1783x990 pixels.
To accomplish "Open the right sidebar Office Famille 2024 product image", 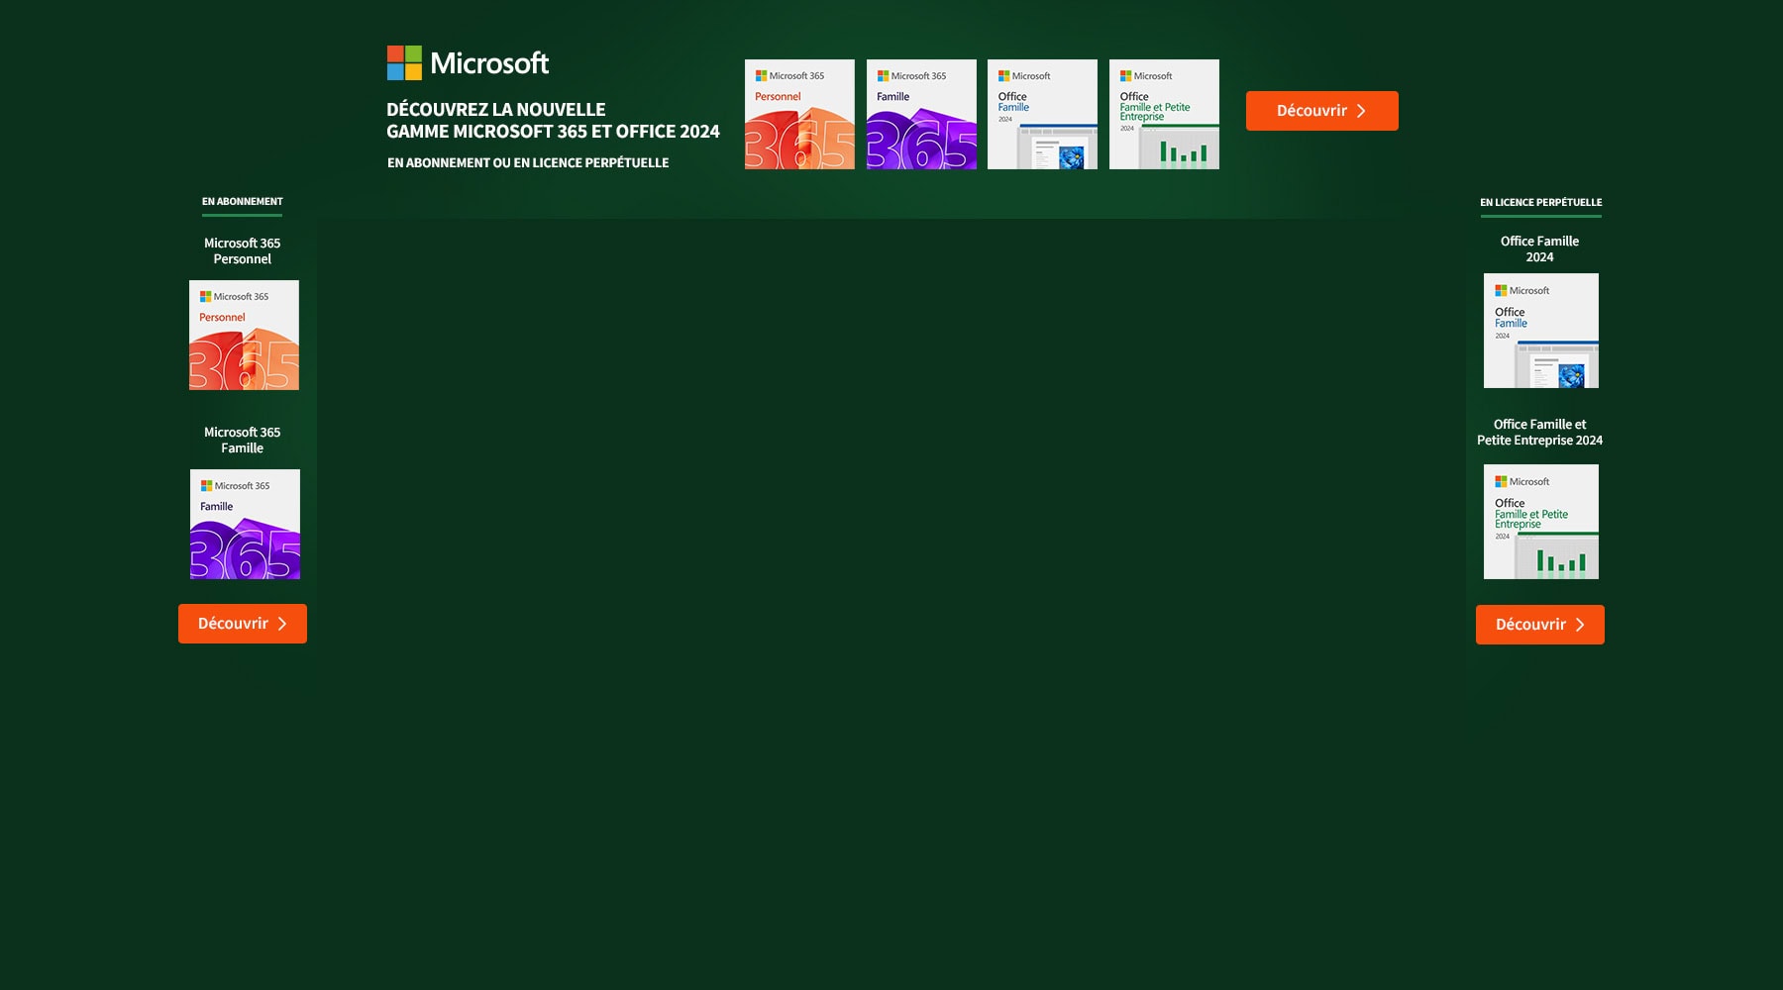I will (1540, 331).
